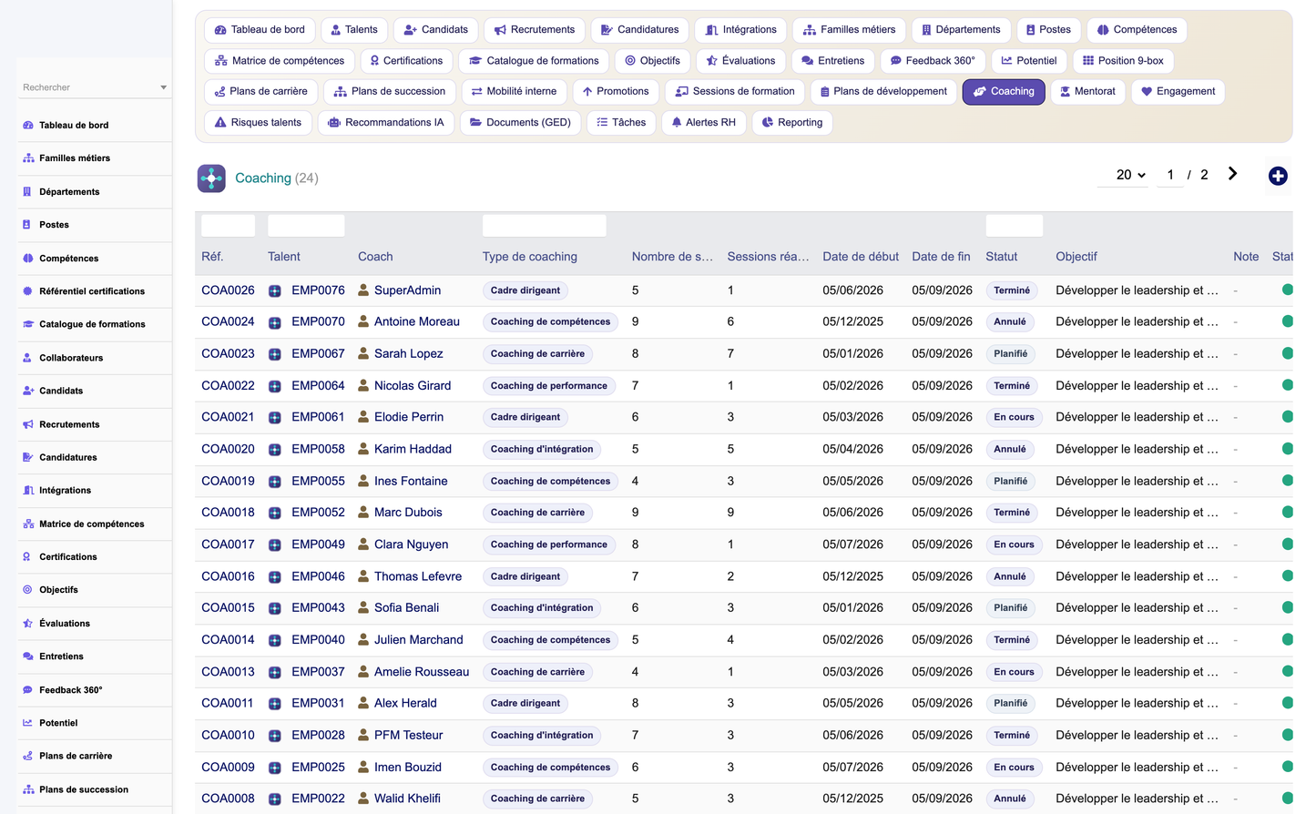
Task: Sort by the Date de début column header
Action: pos(861,257)
